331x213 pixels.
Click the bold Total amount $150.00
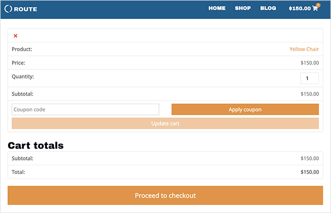point(309,172)
